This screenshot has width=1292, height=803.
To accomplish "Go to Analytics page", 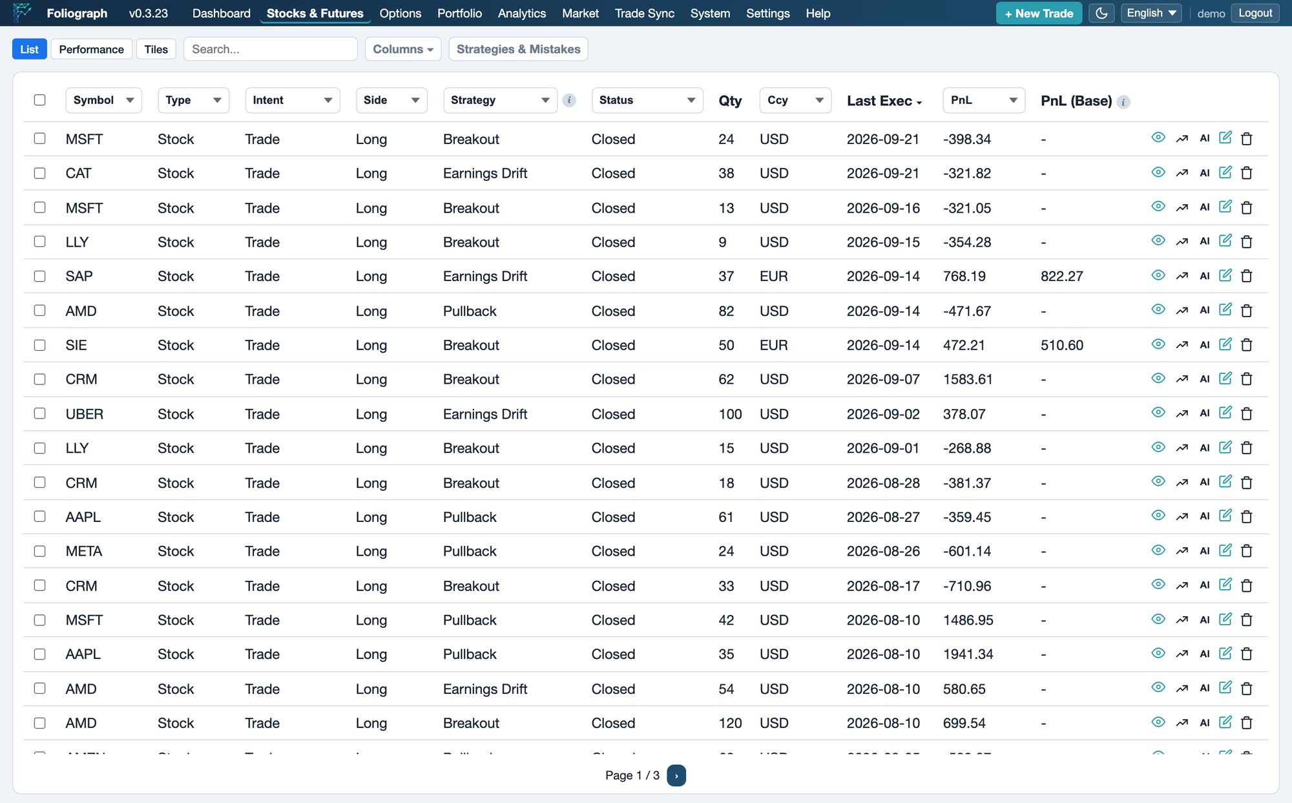I will pyautogui.click(x=521, y=13).
